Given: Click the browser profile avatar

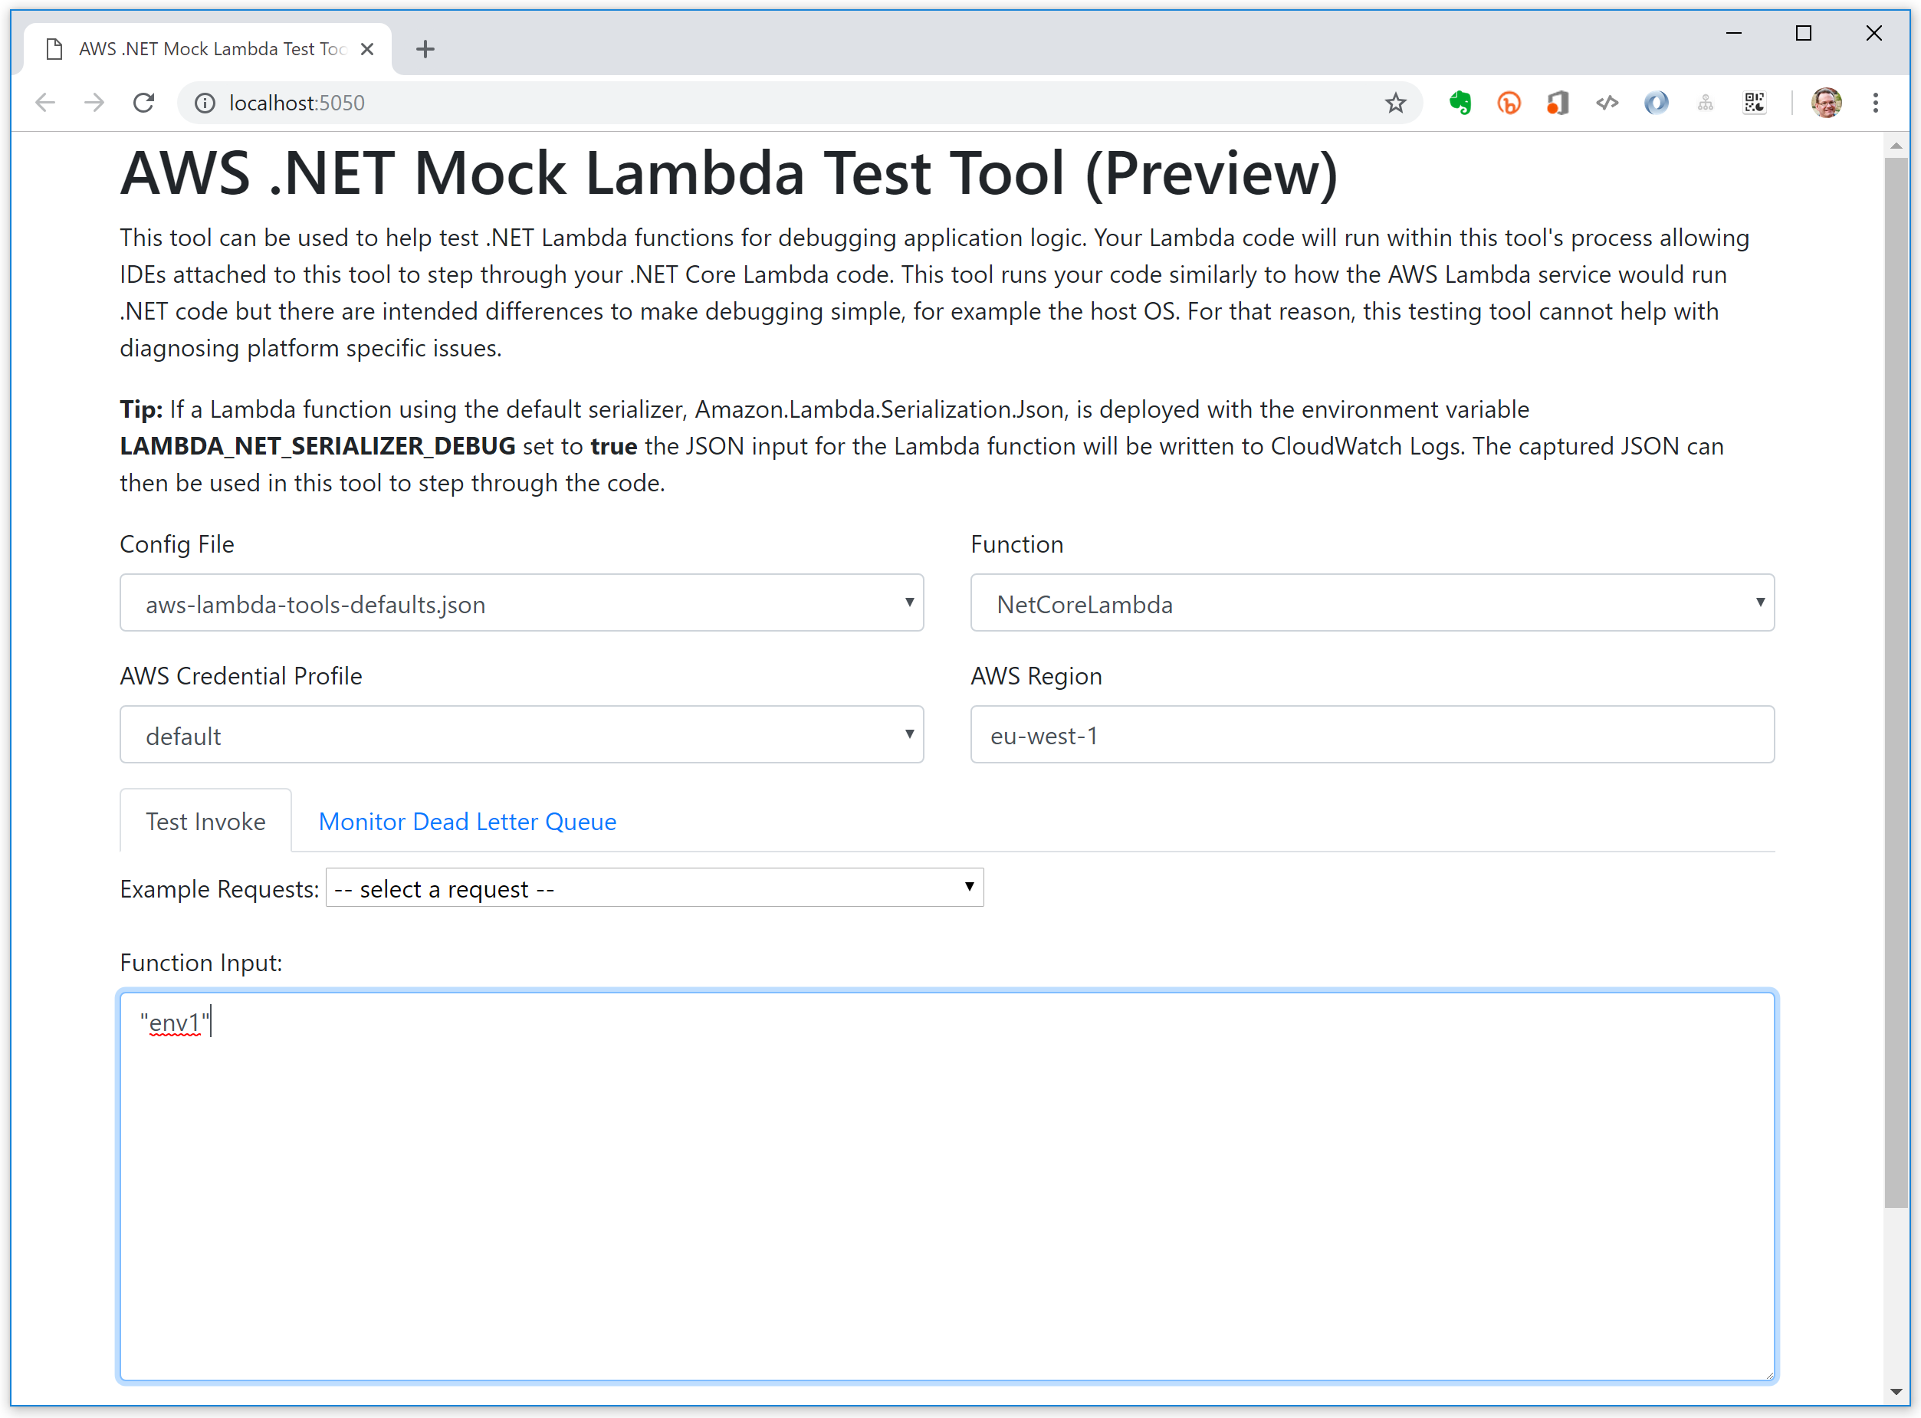Looking at the screenshot, I should 1826,102.
